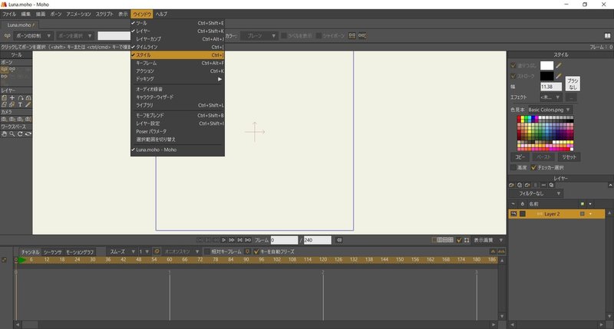
Task: Toggle the Stroke checkbox in Style panel
Action: 513,76
